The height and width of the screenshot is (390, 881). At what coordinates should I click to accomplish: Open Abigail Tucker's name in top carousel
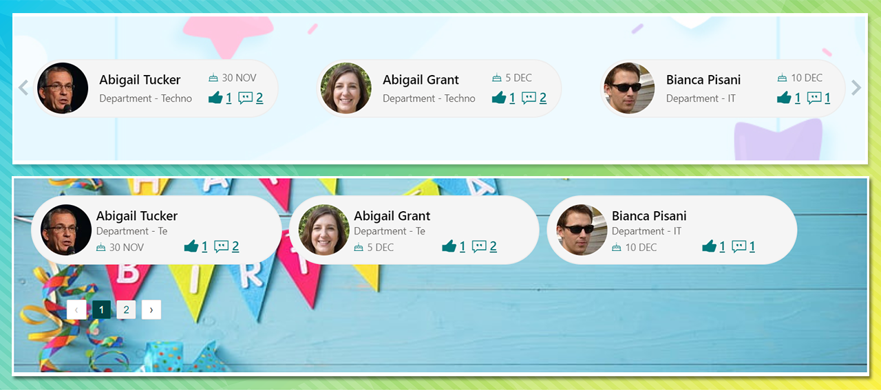point(140,80)
